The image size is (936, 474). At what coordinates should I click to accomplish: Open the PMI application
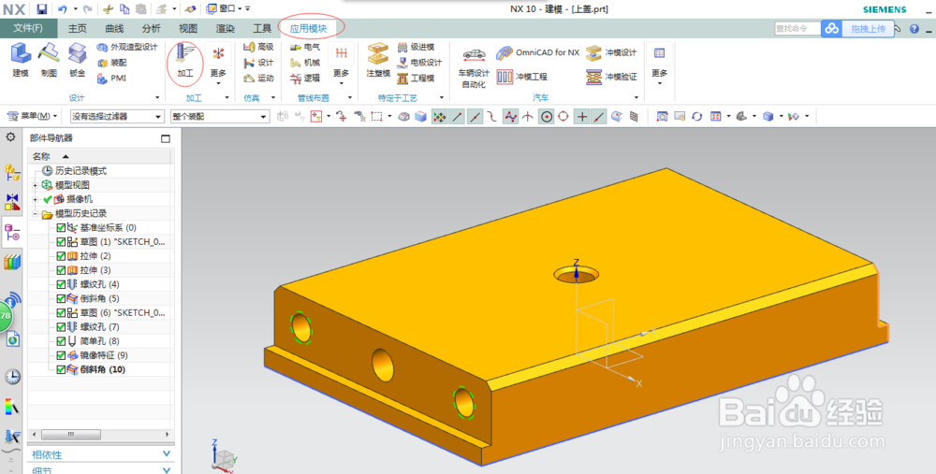(111, 79)
